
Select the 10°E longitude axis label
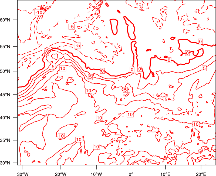point(165,174)
